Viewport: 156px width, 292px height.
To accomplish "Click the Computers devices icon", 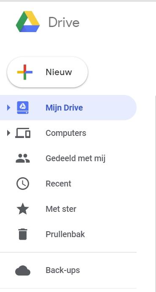I will (23, 133).
